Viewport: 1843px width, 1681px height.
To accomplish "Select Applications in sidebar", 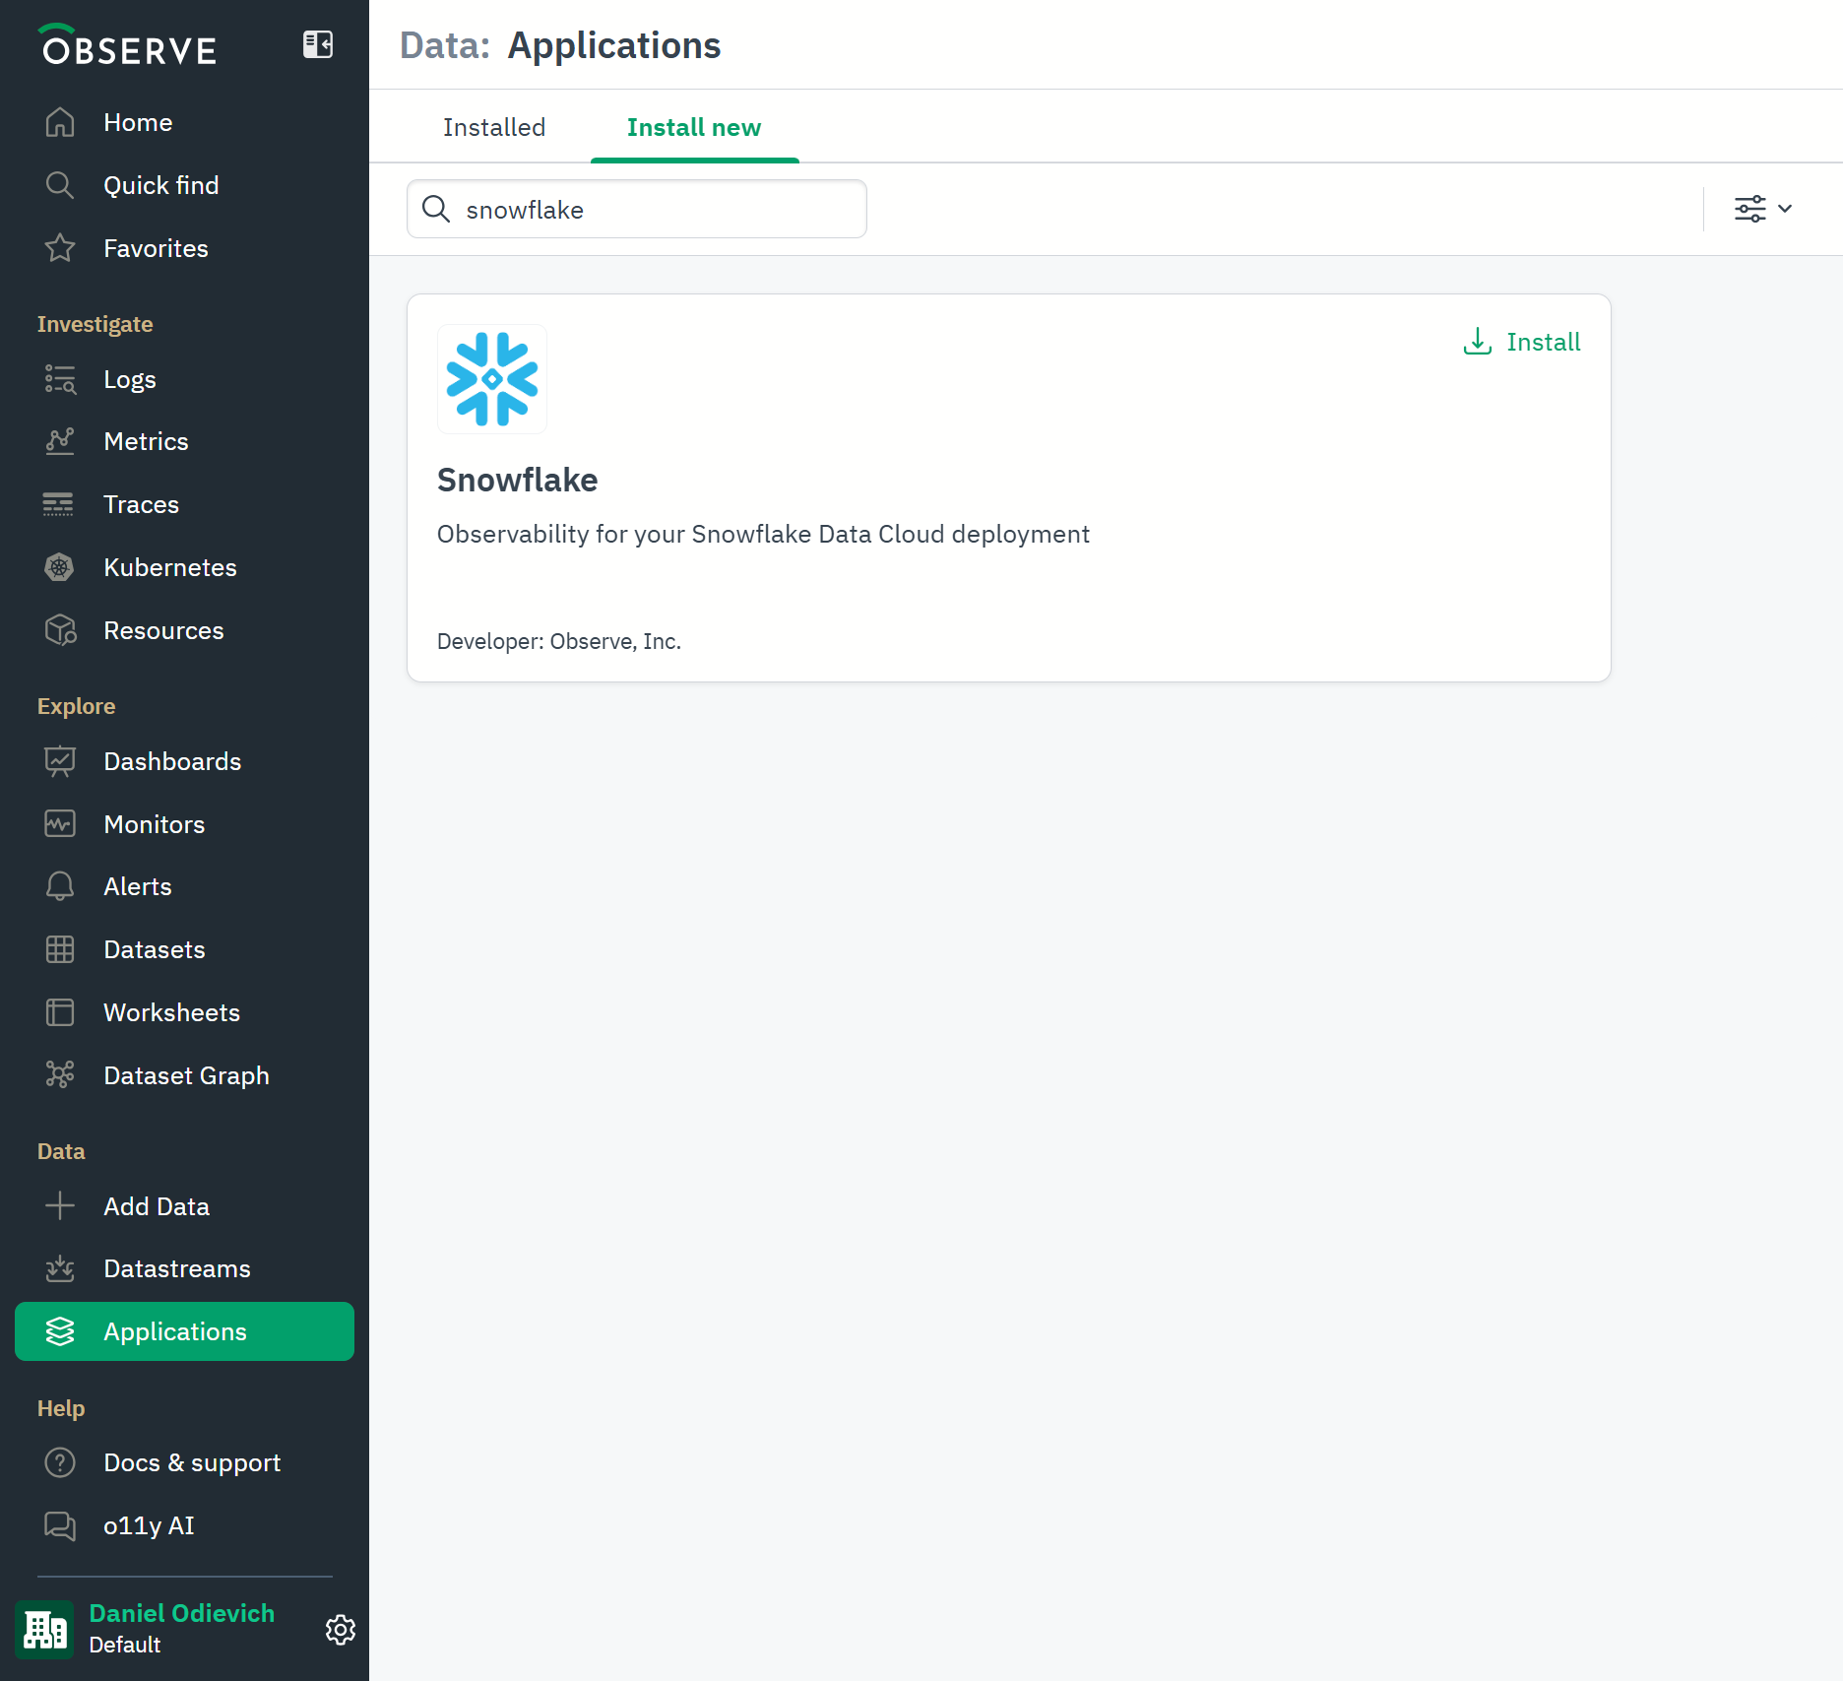I will point(184,1331).
